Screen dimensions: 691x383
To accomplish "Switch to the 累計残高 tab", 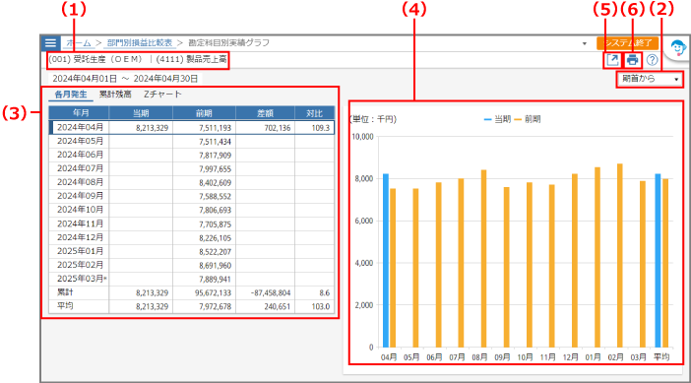I will point(115,95).
